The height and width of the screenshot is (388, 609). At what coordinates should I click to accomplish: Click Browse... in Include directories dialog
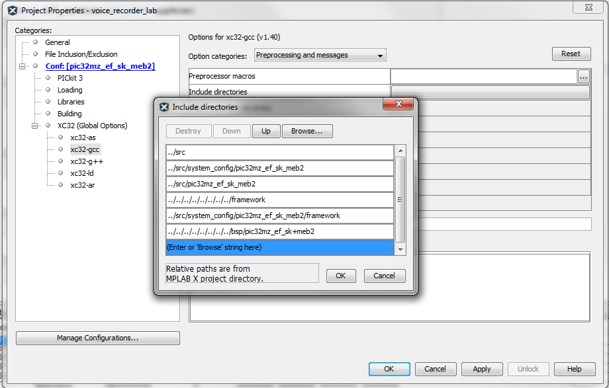click(x=307, y=131)
